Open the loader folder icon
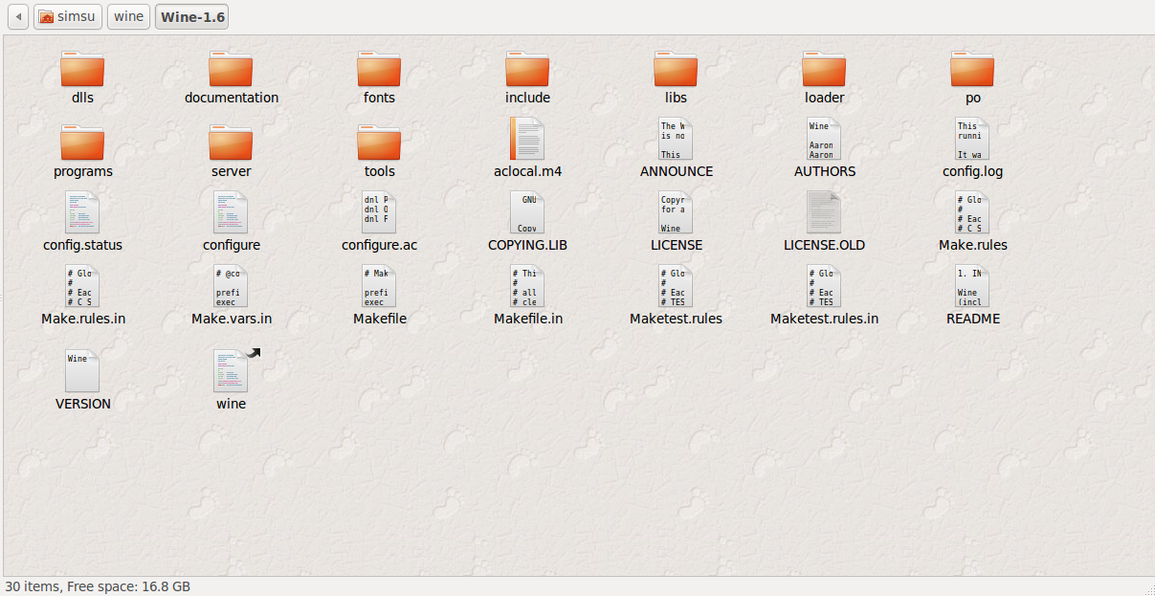The image size is (1155, 596). pyautogui.click(x=824, y=68)
